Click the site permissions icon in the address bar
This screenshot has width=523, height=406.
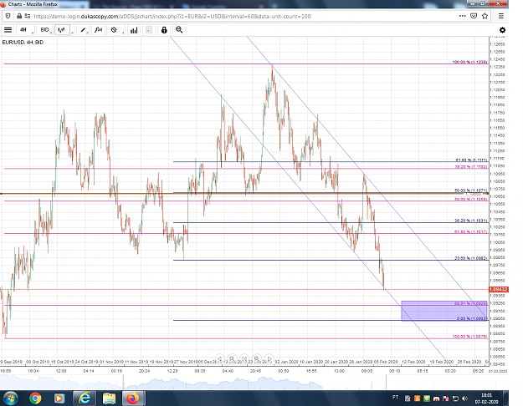(28, 16)
